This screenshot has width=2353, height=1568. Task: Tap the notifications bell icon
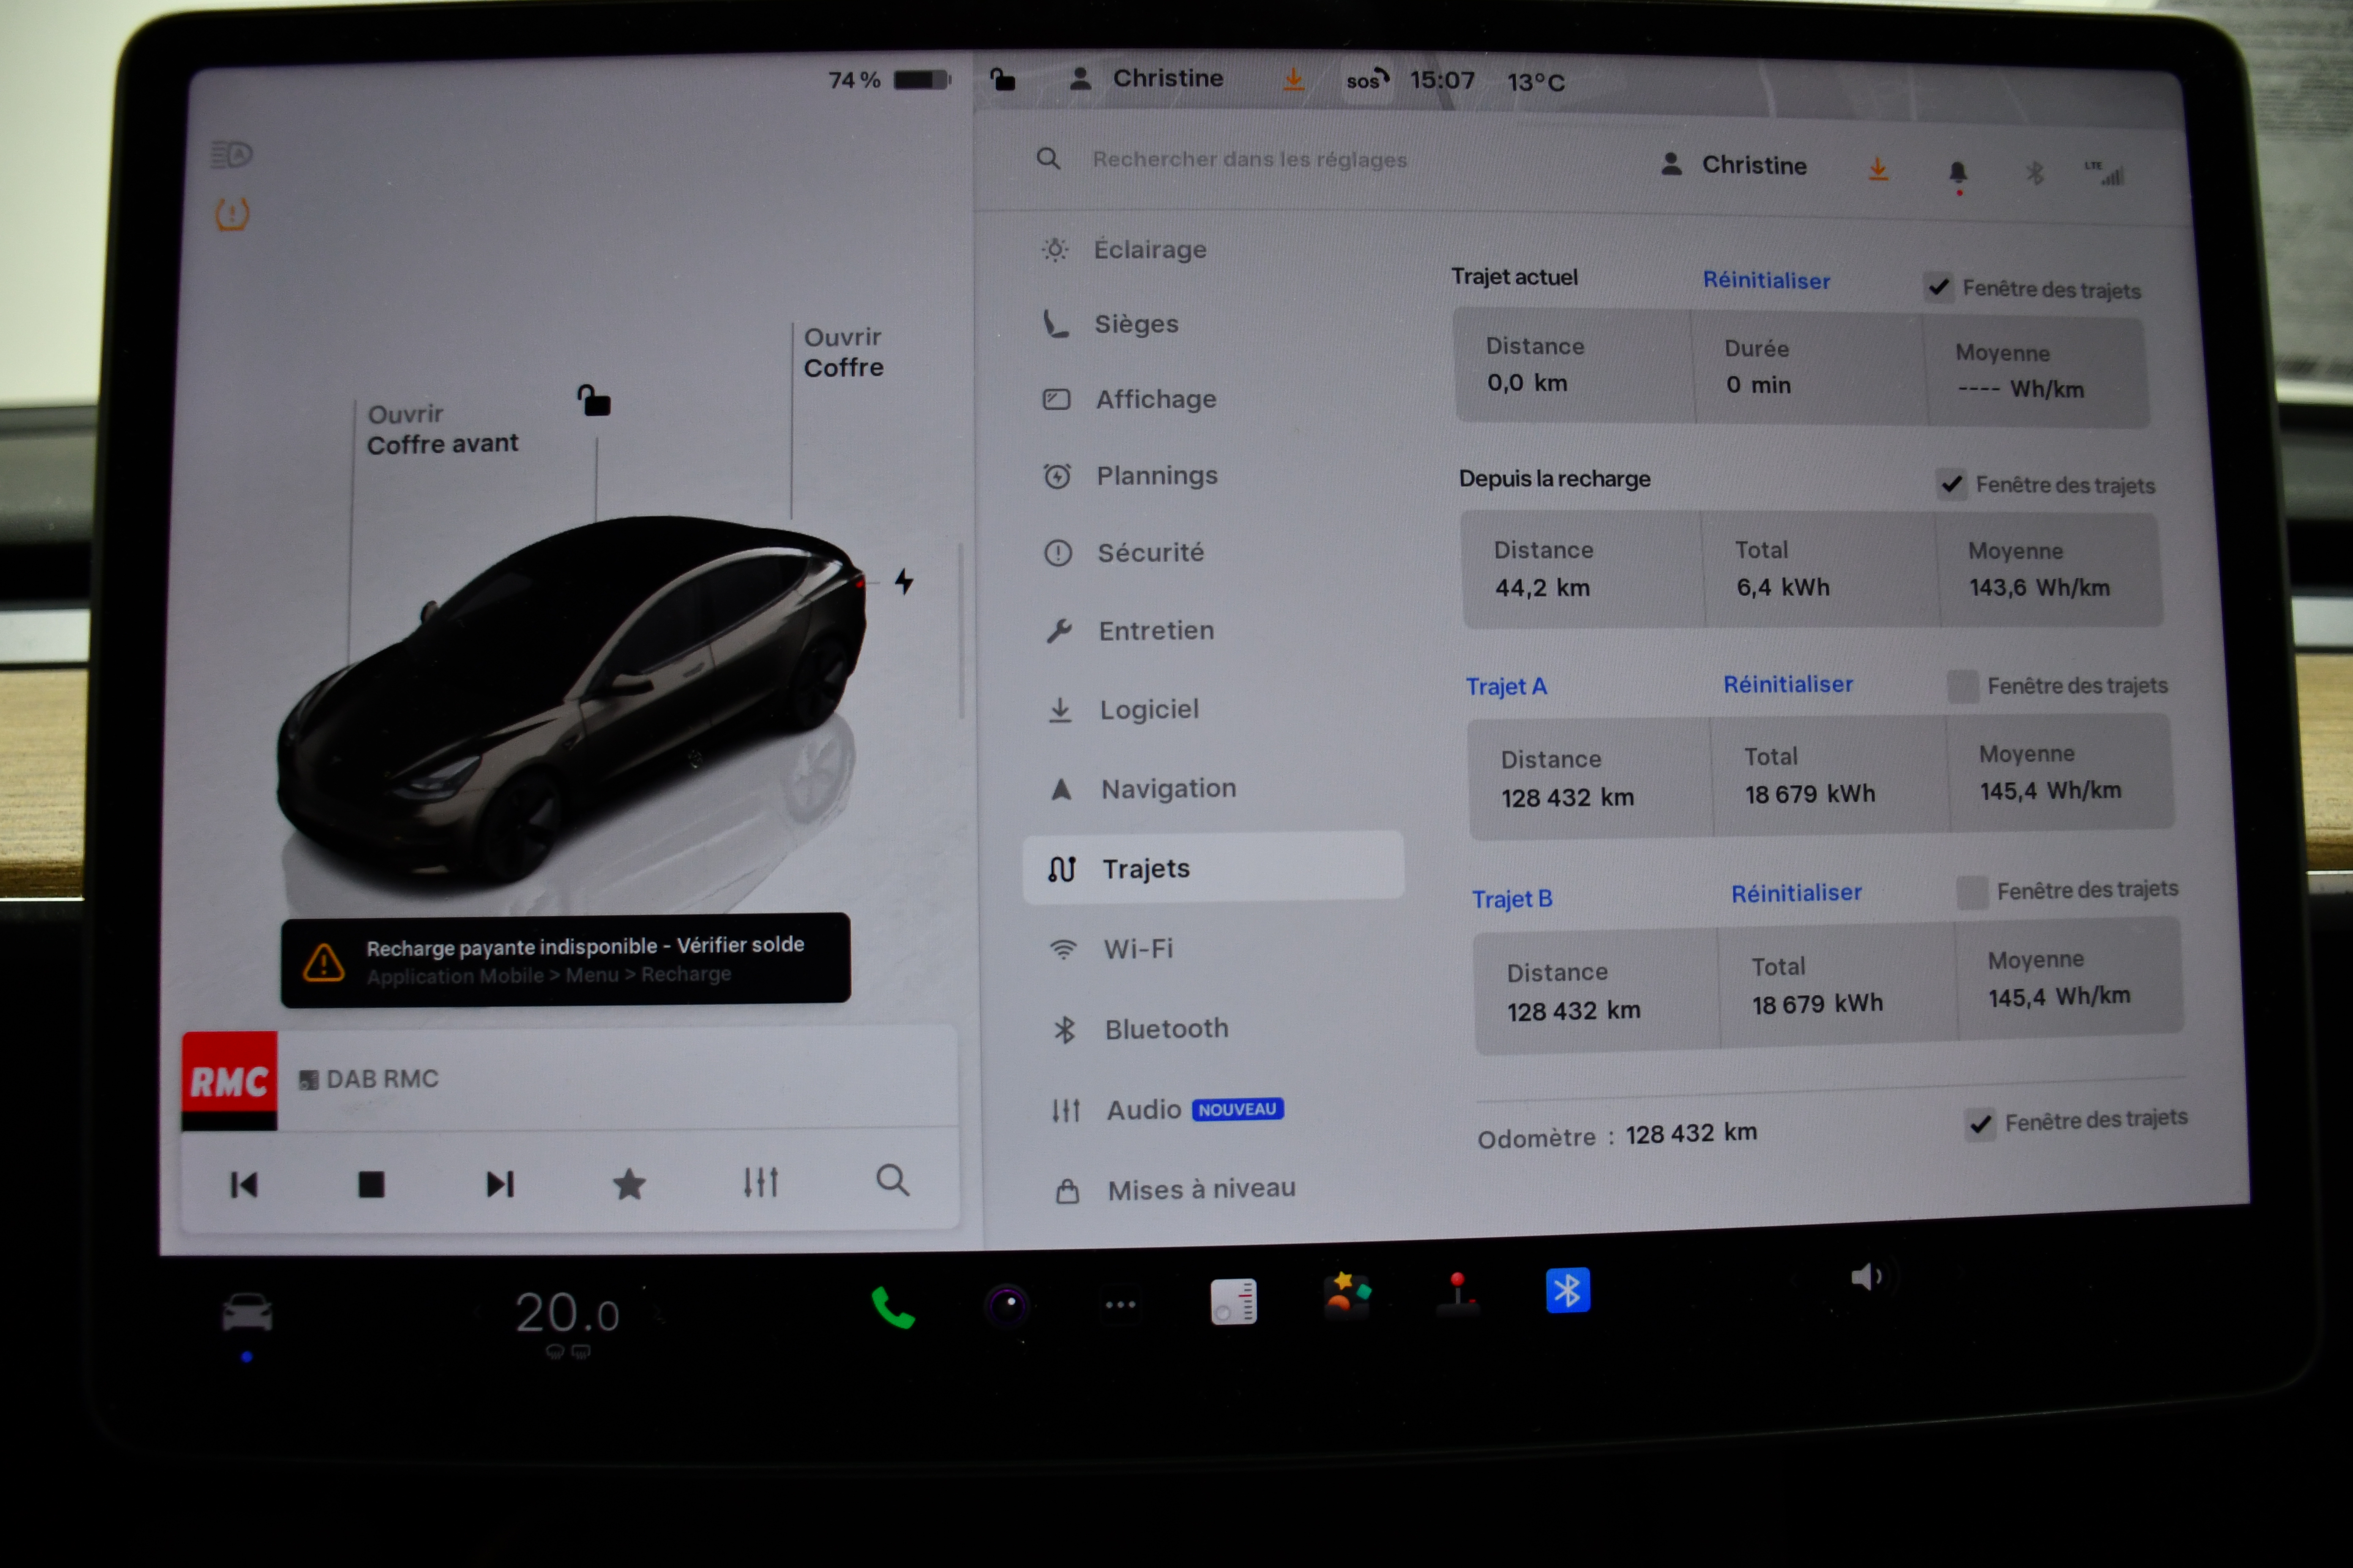tap(1958, 173)
